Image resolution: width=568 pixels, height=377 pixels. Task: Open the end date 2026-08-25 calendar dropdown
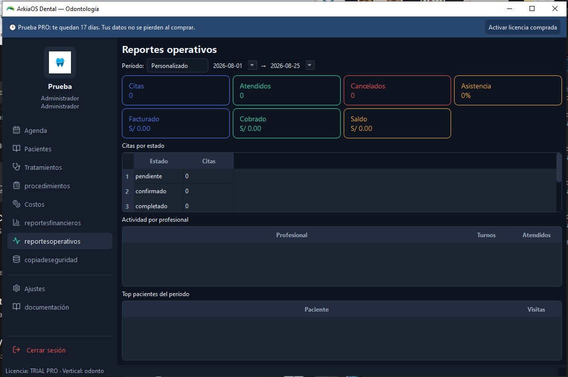click(309, 65)
